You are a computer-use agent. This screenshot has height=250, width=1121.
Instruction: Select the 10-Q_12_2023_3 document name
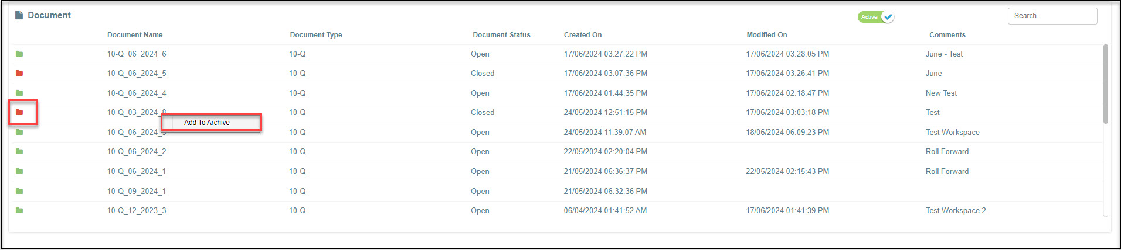point(137,210)
